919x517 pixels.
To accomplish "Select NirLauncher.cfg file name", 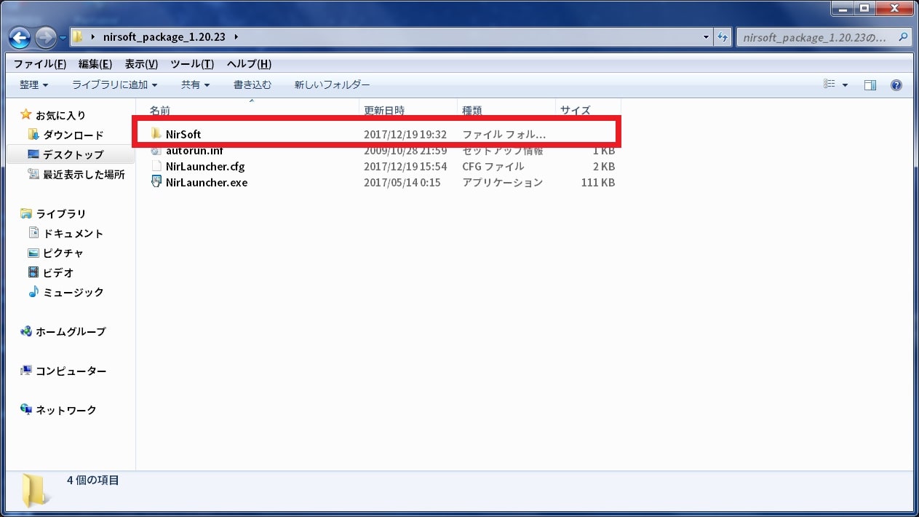I will [205, 167].
